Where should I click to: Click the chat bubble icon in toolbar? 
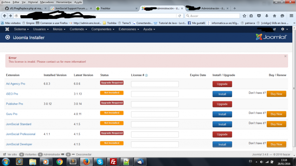click(x=282, y=16)
